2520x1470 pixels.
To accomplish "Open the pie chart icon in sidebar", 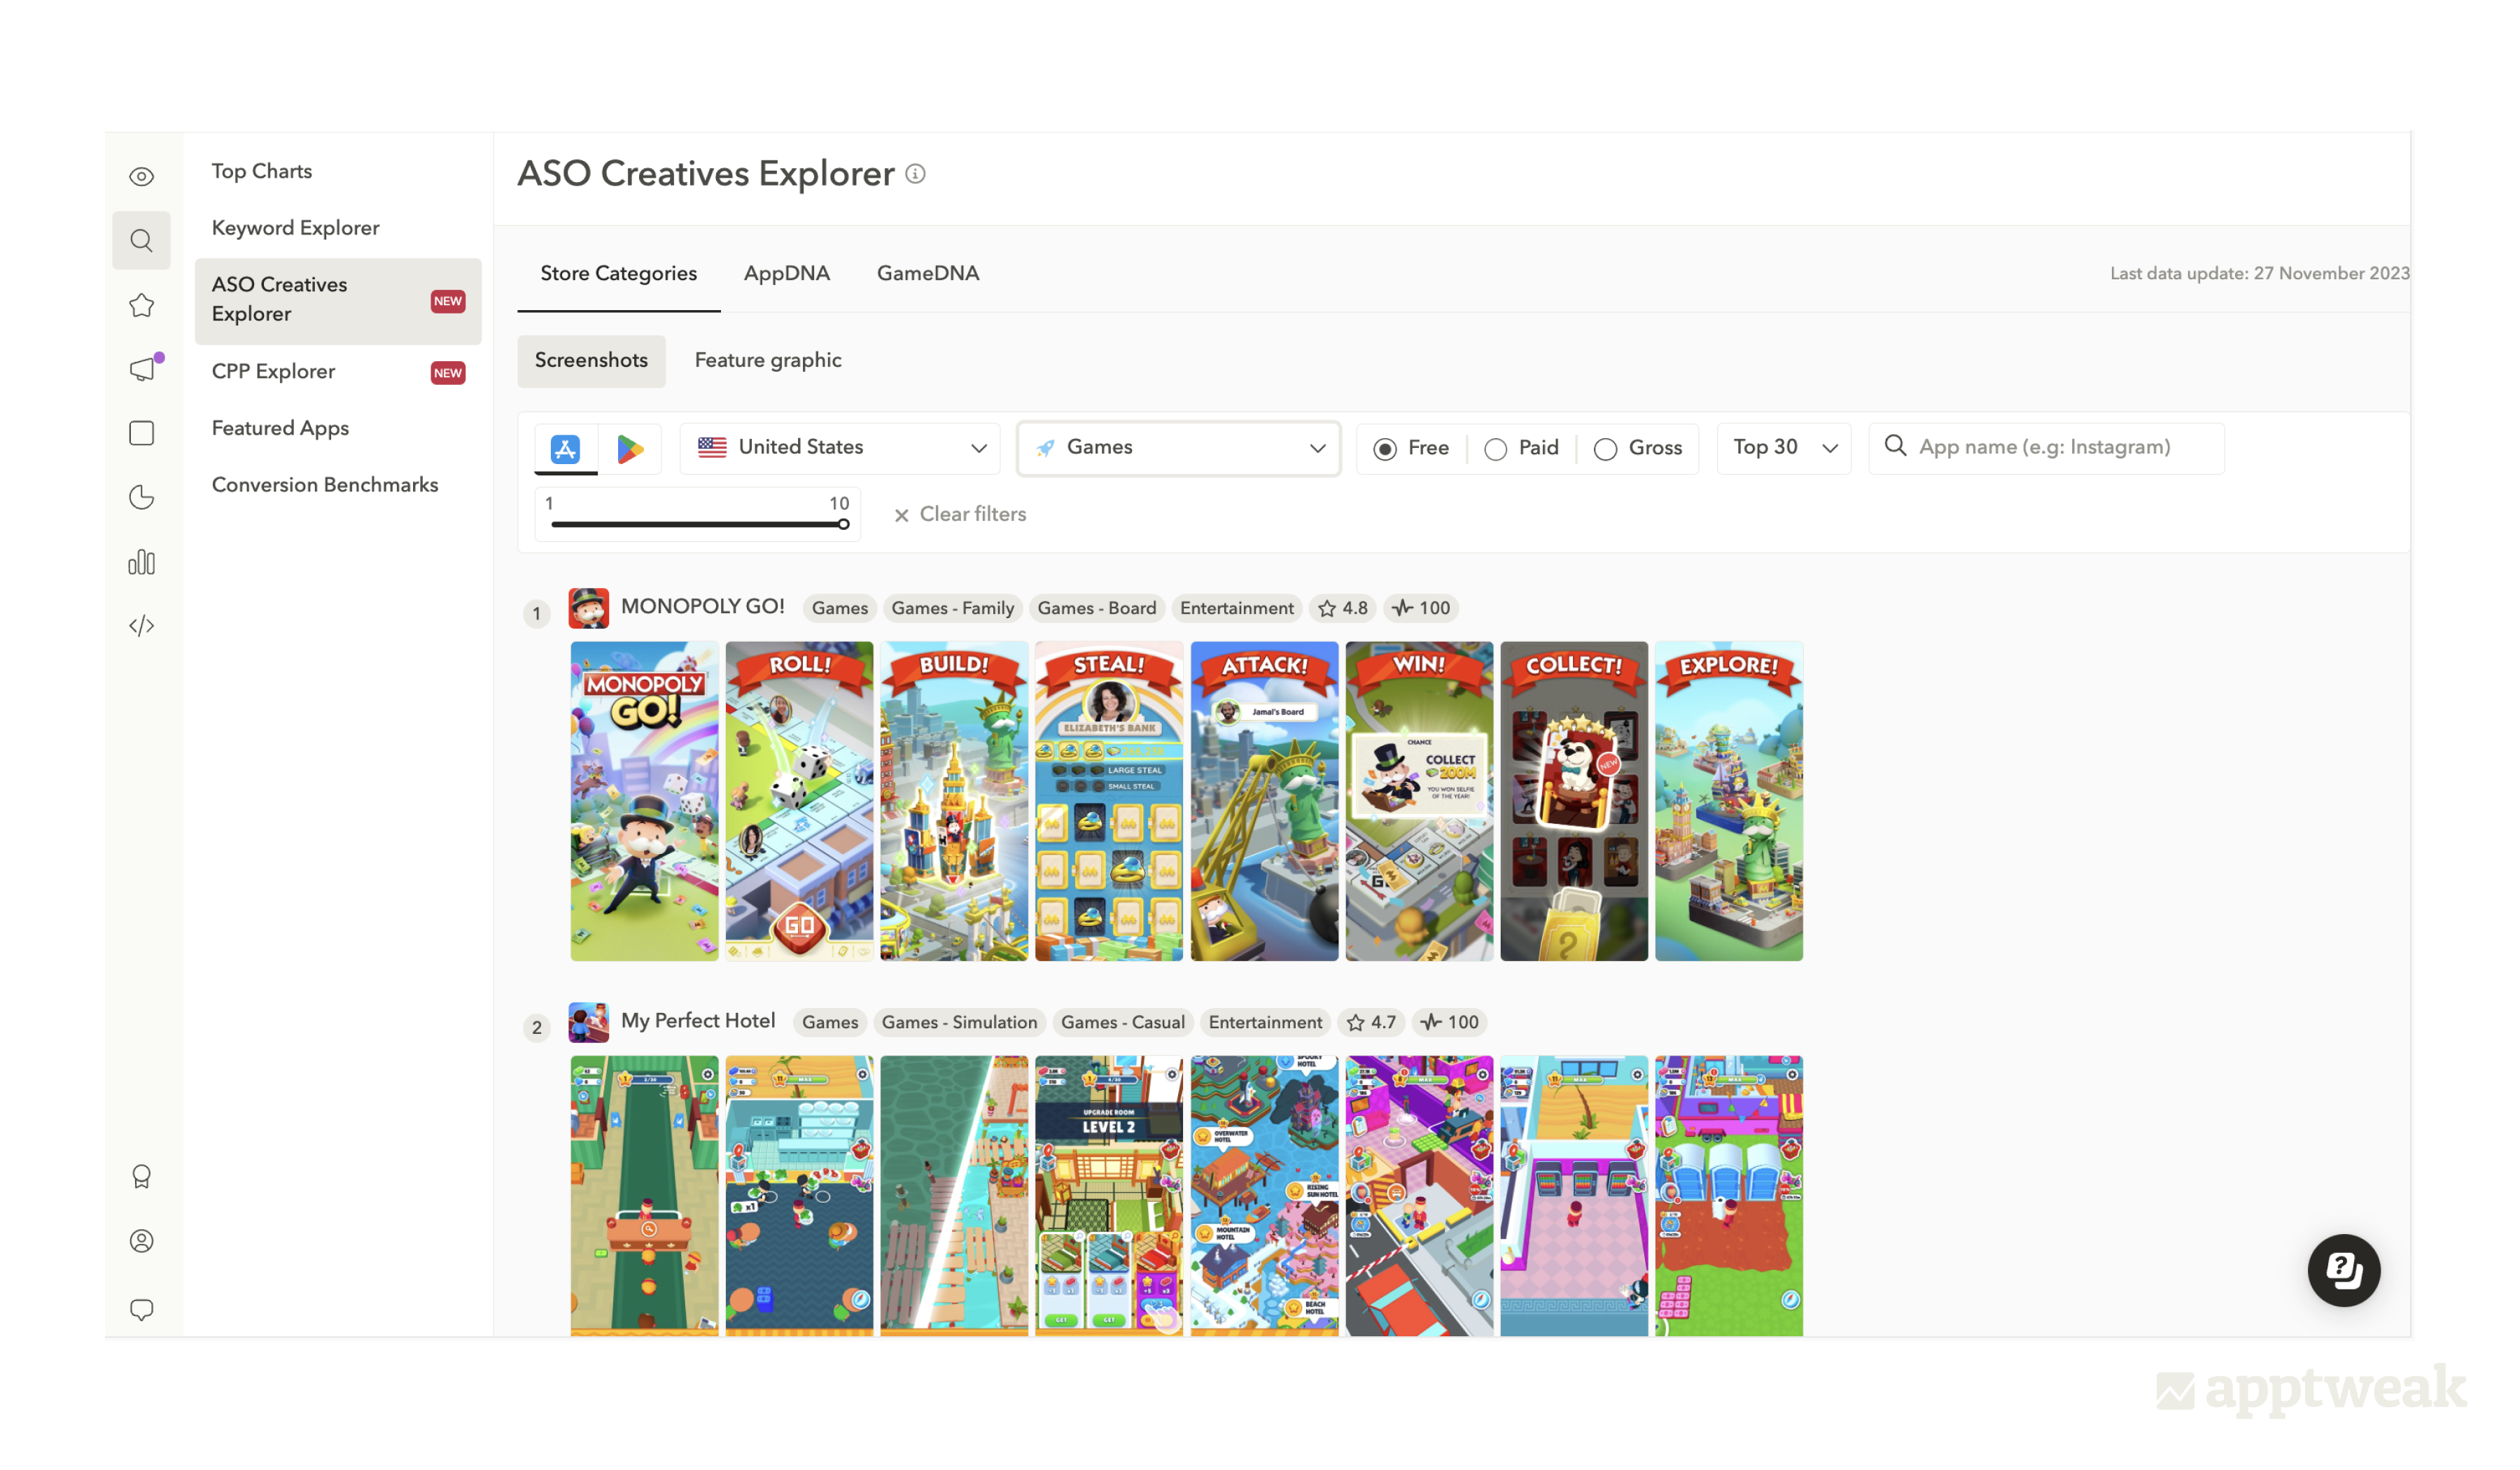I will point(142,497).
